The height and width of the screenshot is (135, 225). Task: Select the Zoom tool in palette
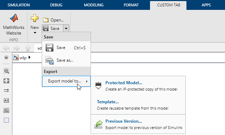pyautogui.click(x=6, y=71)
